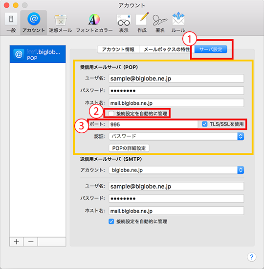264x269 pixels.
Task: Toggle SMTP 接続設定を自動的に管理 checkbox
Action: click(x=111, y=221)
